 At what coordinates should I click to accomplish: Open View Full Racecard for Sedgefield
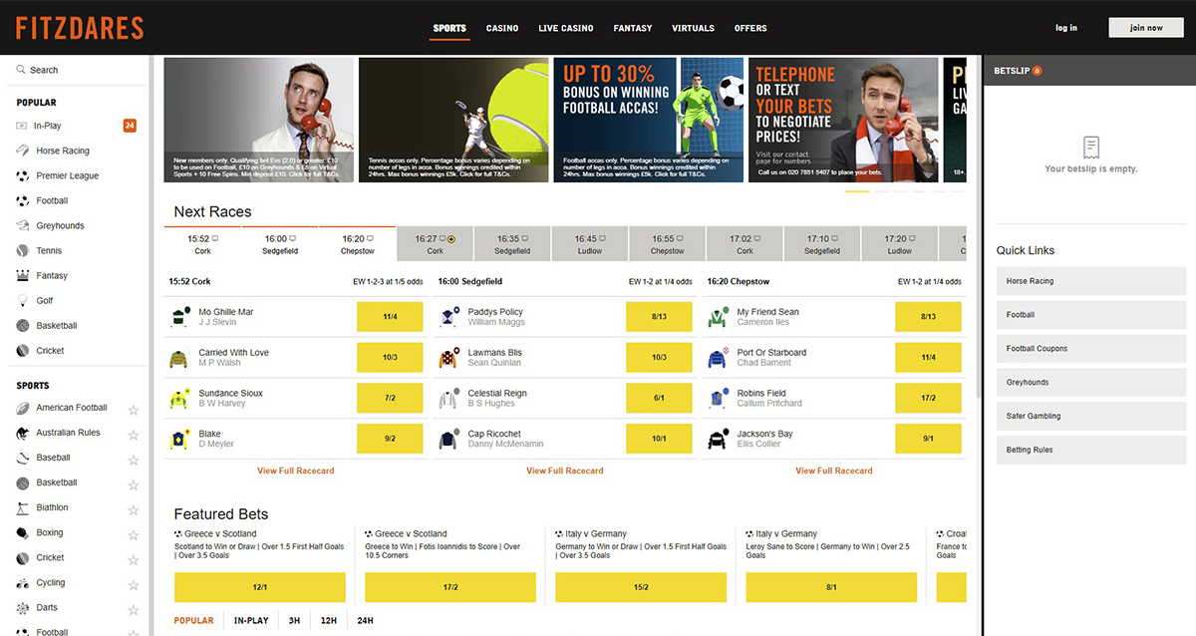pos(564,471)
